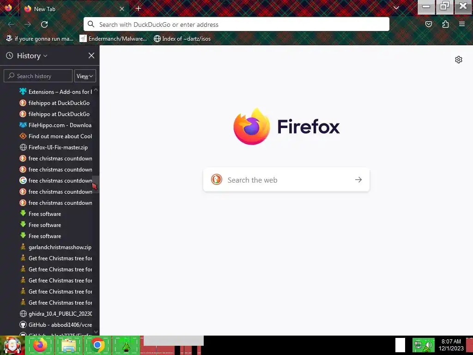This screenshot has height=355, width=473.
Task: Open 'Extensions – Add-ons for F' history entry
Action: (56, 92)
